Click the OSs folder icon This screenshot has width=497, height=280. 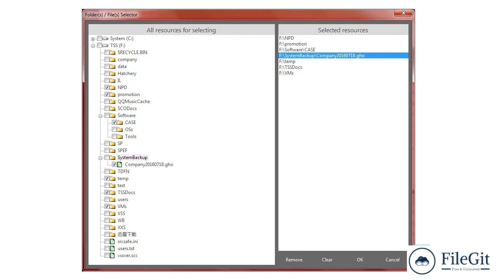(x=120, y=129)
